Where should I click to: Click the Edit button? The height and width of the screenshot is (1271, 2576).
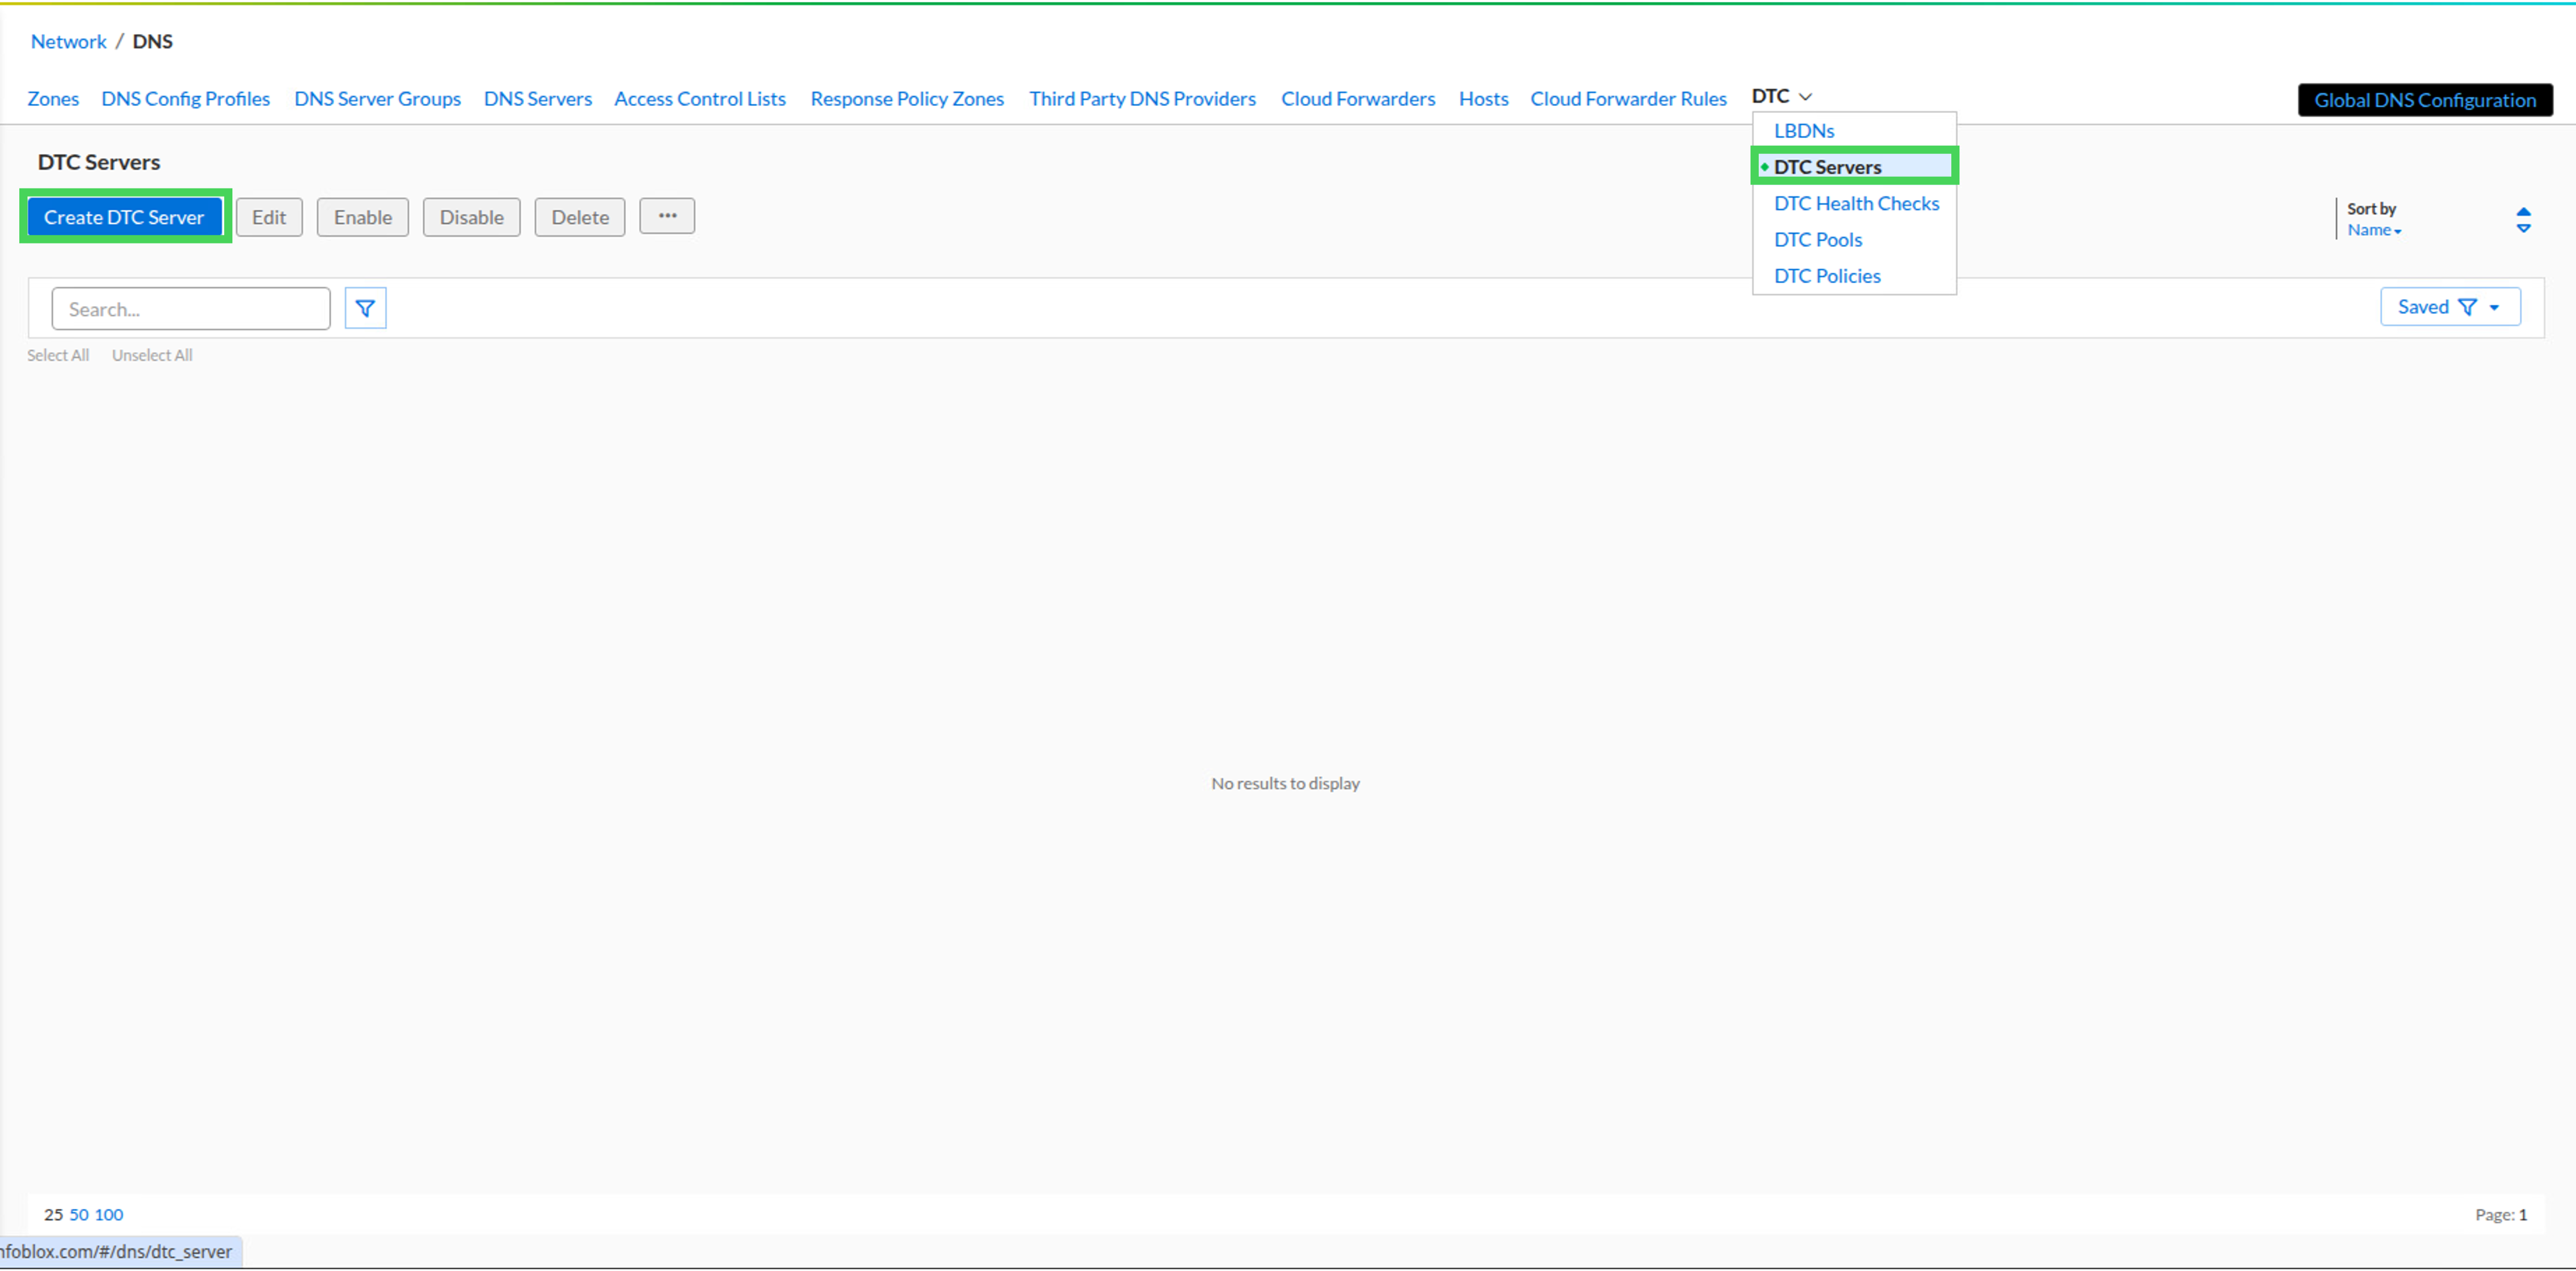pyautogui.click(x=269, y=217)
